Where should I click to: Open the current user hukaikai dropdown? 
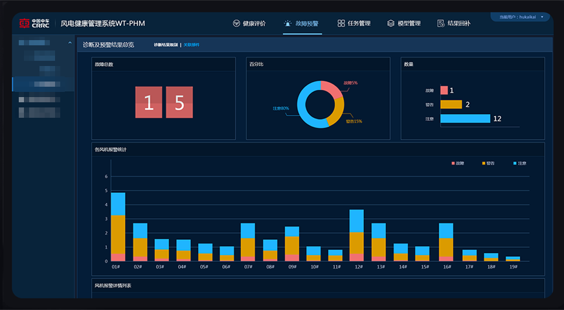(521, 17)
